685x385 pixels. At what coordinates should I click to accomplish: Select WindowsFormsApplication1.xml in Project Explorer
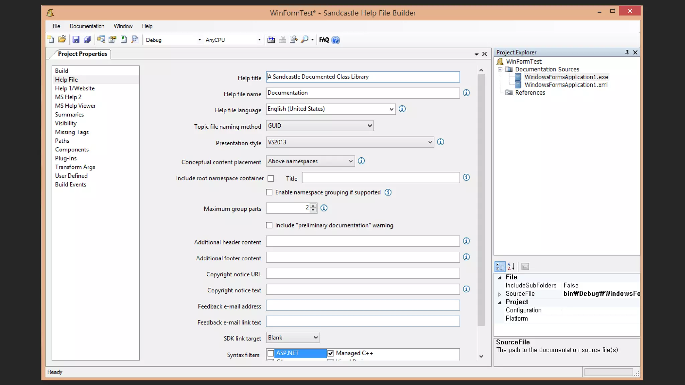tap(566, 85)
